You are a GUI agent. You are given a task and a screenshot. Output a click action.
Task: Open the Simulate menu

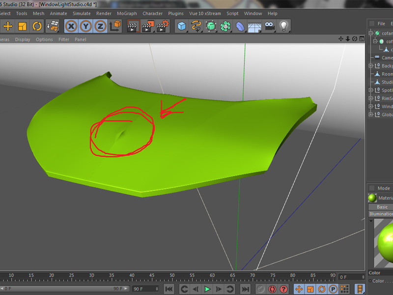82,14
